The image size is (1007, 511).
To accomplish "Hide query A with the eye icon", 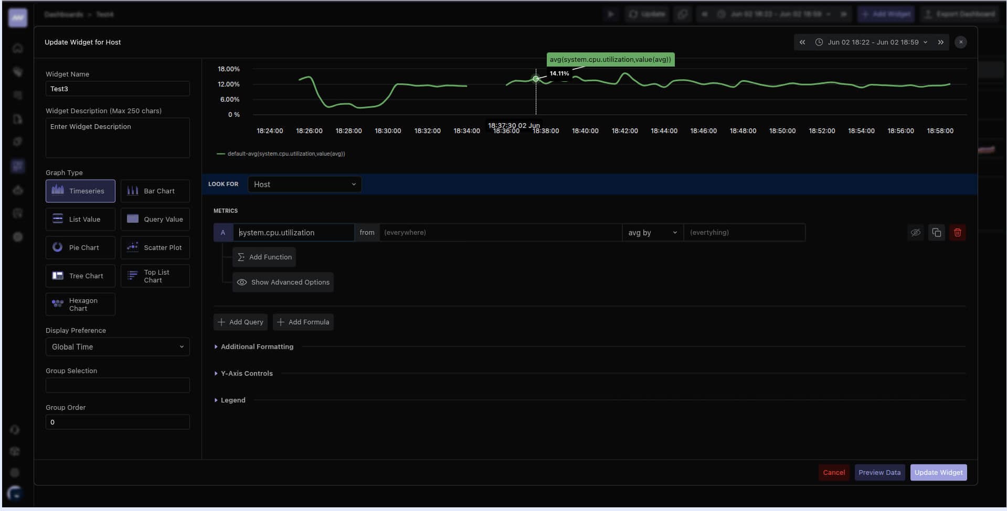I will 916,232.
